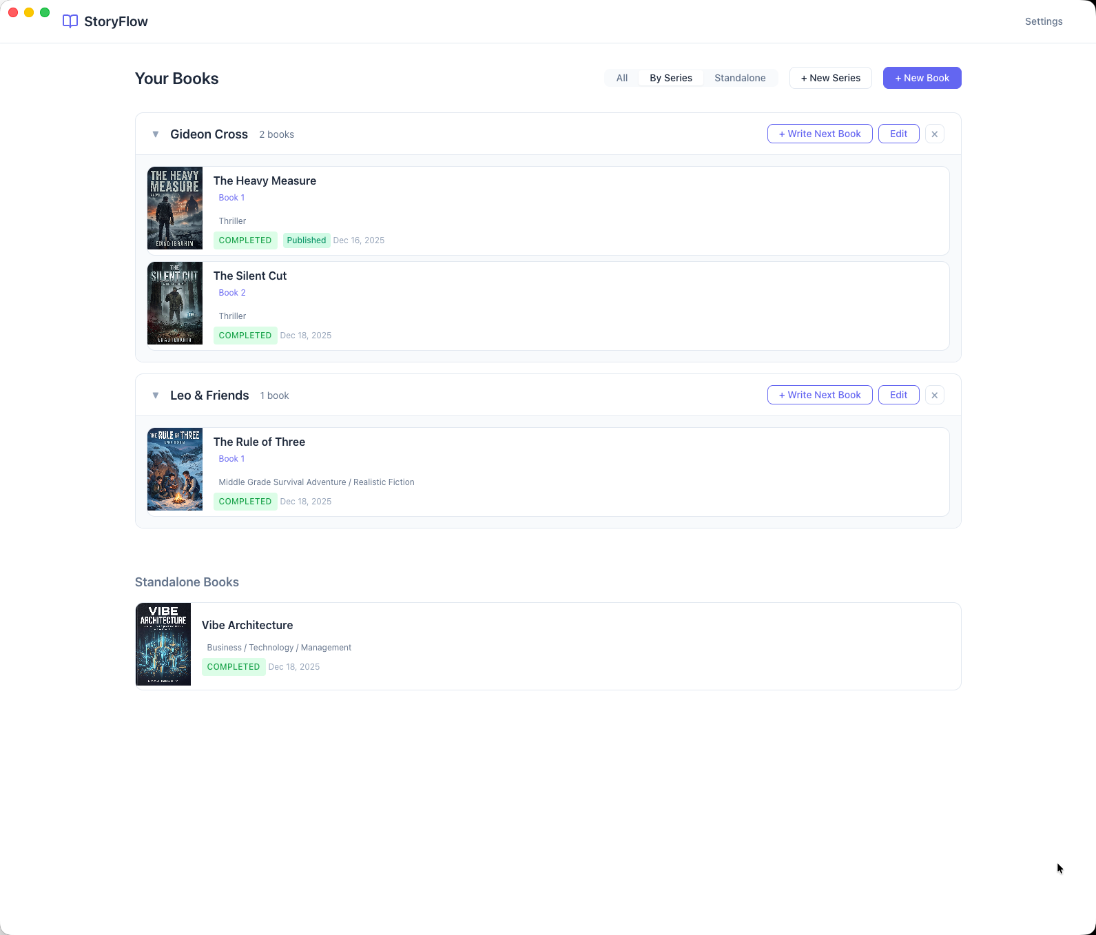Screen dimensions: 1096x935
Task: Switch to the All books view
Action: point(622,78)
